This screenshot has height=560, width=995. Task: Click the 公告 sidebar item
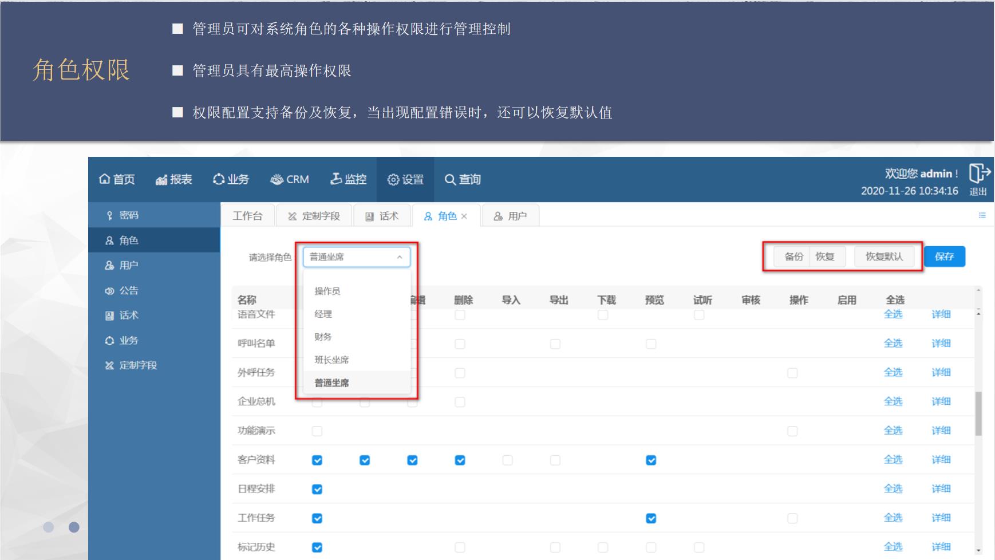(x=154, y=291)
